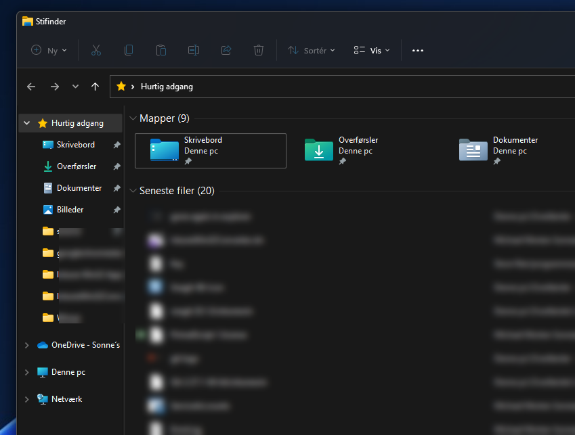Open the Ny dropdown menu
The image size is (575, 435).
pos(49,50)
